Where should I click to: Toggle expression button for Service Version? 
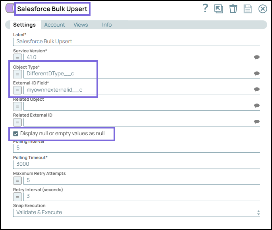(x=17, y=58)
